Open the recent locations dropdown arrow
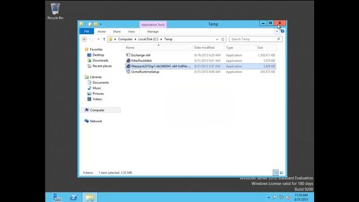The width and height of the screenshot is (359, 202). 99,39
